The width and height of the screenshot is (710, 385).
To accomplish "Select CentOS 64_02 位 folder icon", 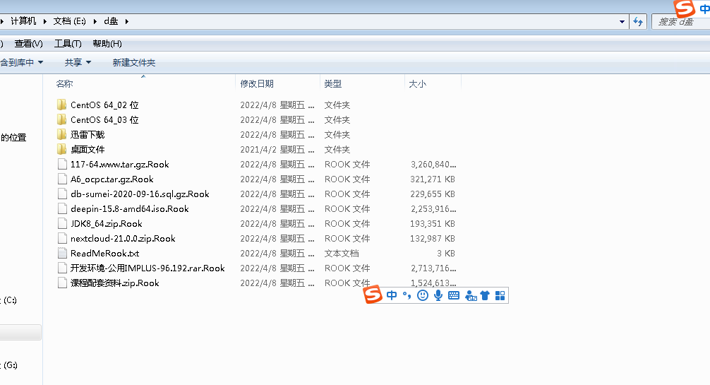I will click(x=62, y=105).
